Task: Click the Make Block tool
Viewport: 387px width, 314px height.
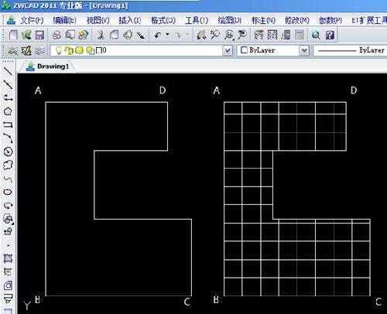Action: [9, 231]
